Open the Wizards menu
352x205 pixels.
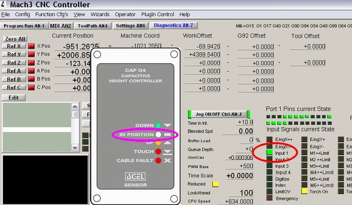pos(100,15)
